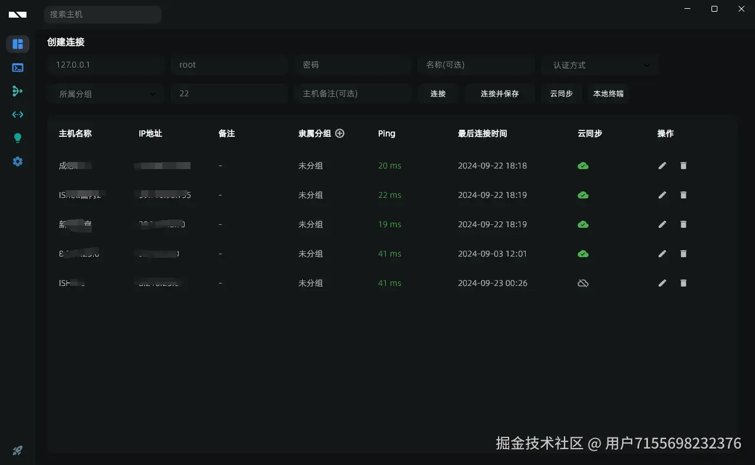
Task: Click the root username field
Action: (229, 65)
